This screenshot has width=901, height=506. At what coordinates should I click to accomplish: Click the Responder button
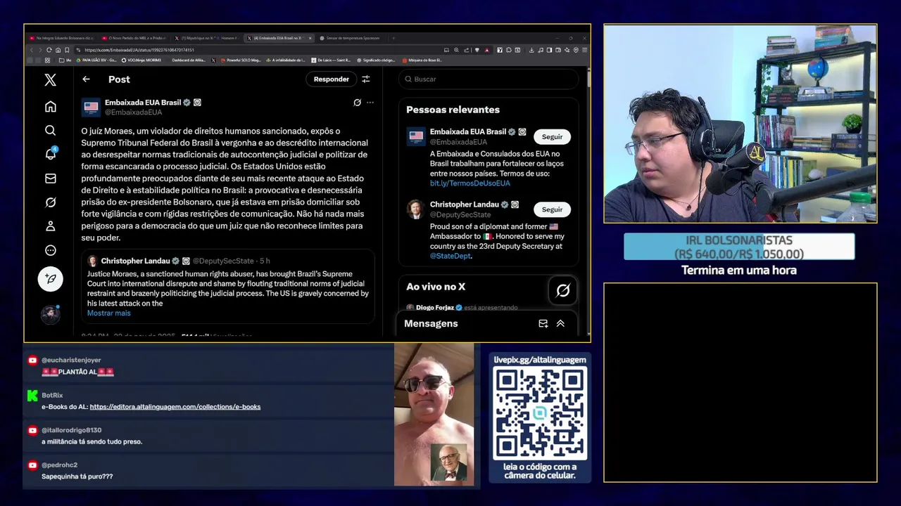click(331, 79)
